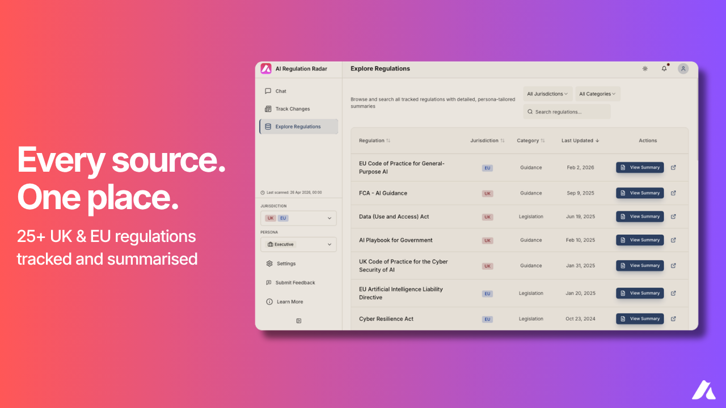Viewport: 726px width, 408px height.
Task: Sort by the Regulation column
Action: tap(374, 141)
